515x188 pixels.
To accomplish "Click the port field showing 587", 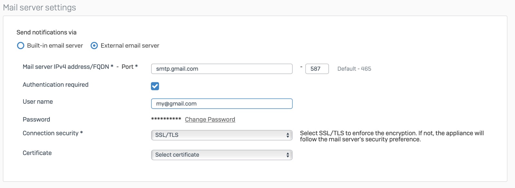I will 317,69.
